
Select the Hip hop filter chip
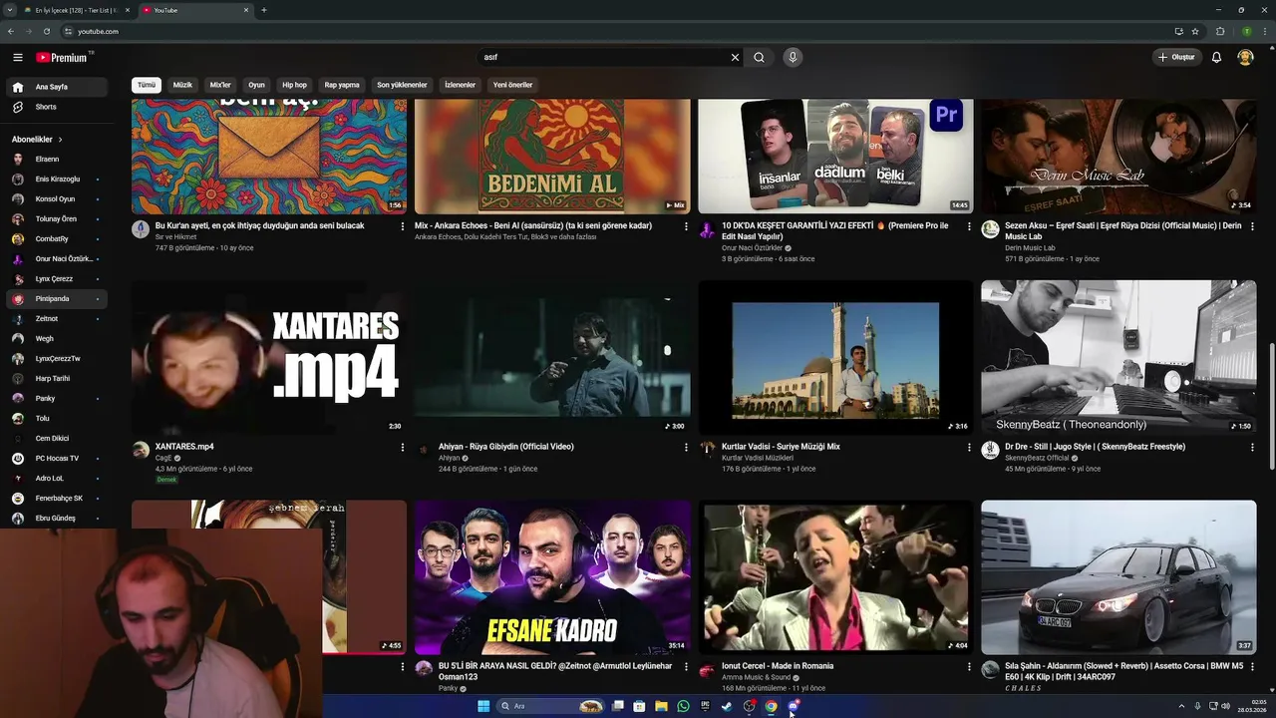(294, 85)
